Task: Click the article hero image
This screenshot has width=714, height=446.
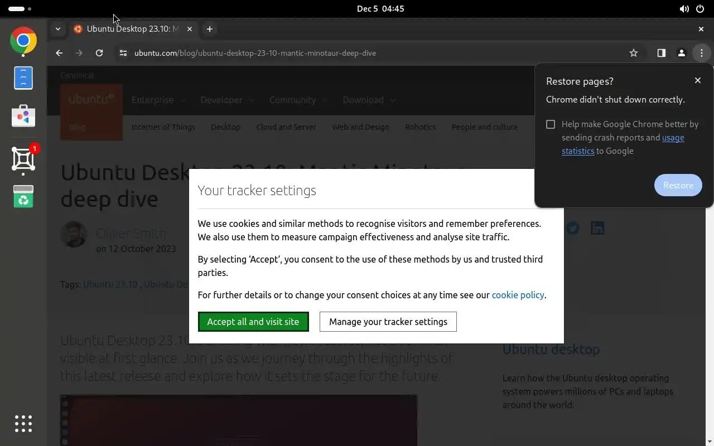Action: (239, 420)
